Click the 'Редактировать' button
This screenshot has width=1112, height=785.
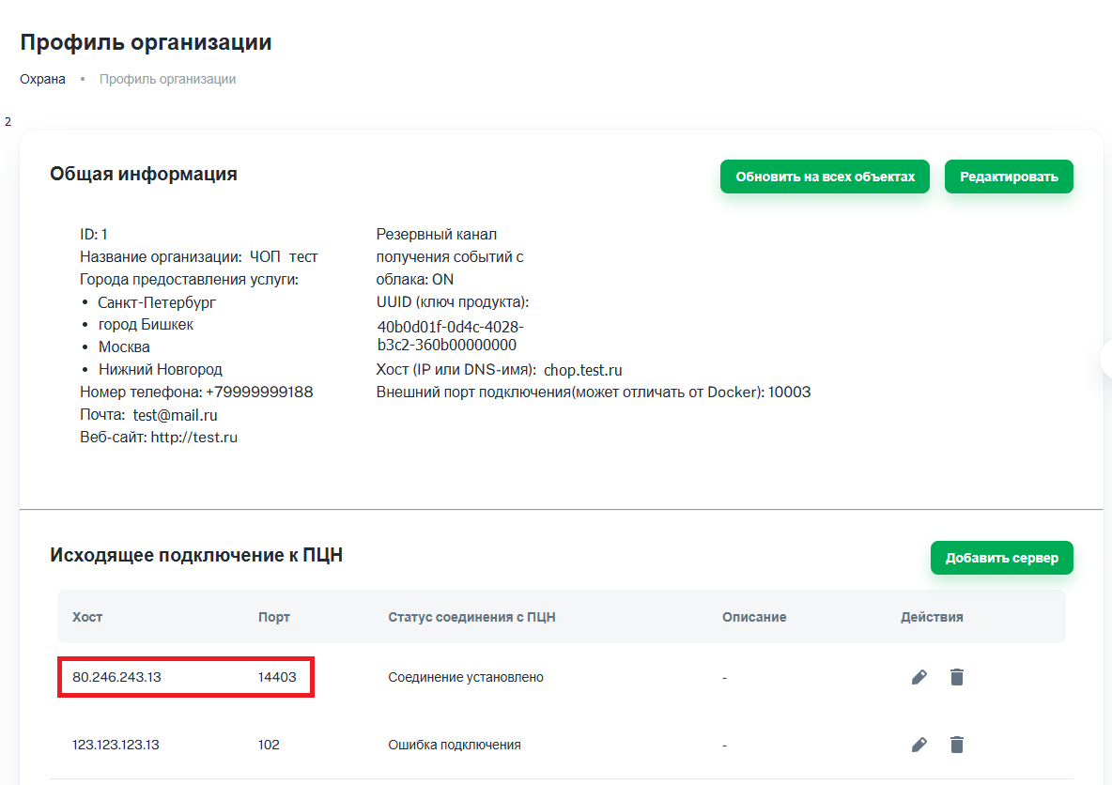(1009, 177)
